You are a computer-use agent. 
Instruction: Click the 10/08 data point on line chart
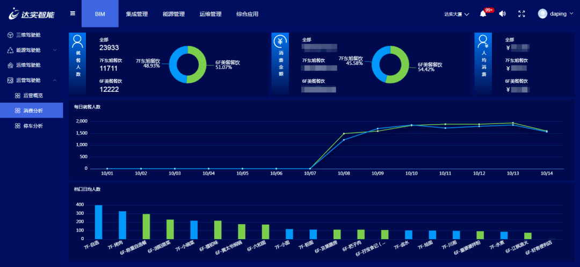[x=344, y=134]
